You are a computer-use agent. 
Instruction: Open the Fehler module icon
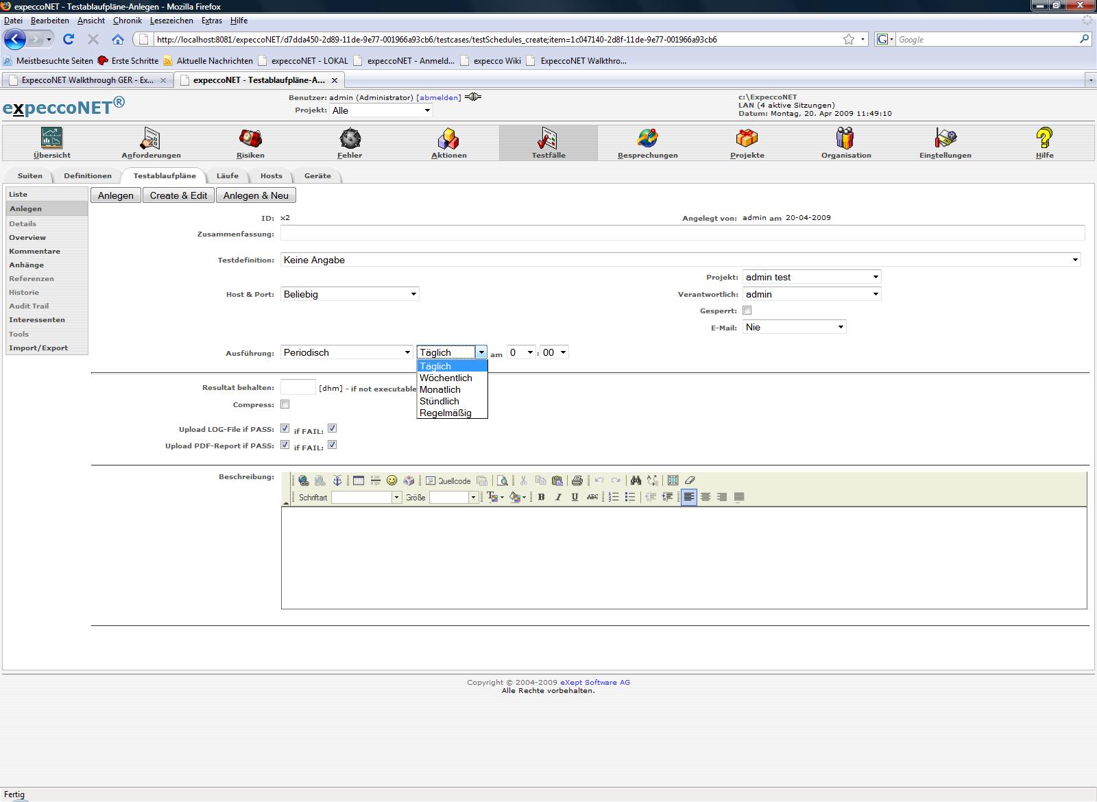tap(350, 139)
